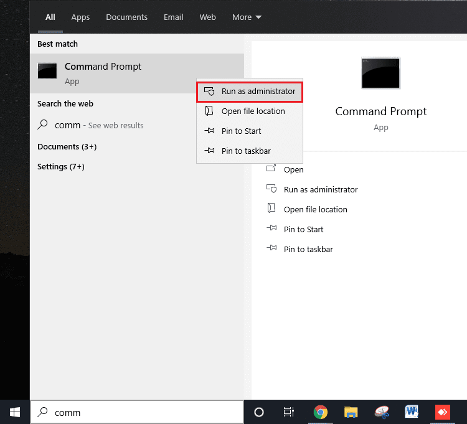Open the AnyDesk taskbar icon
The height and width of the screenshot is (424, 467).
[442, 412]
